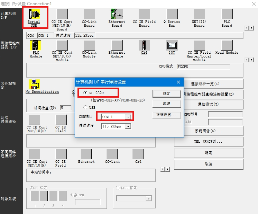This screenshot has width=258, height=214.
Task: Click the PLC Module icon
Action: 36,45
